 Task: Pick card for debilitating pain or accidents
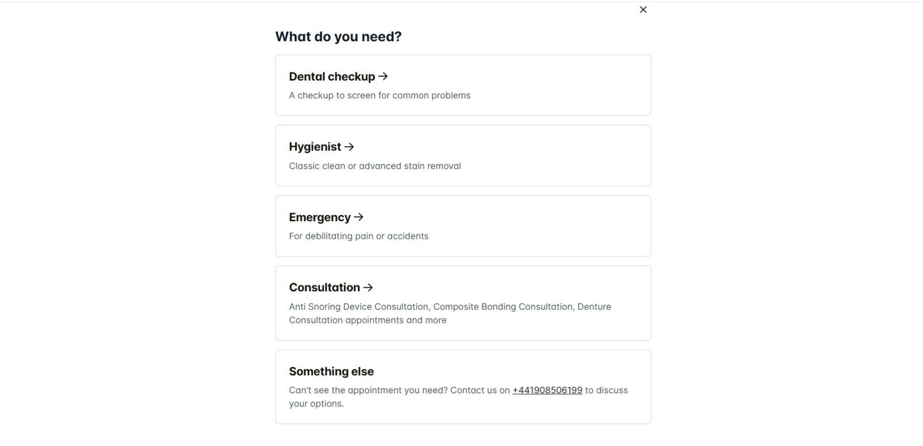click(463, 226)
